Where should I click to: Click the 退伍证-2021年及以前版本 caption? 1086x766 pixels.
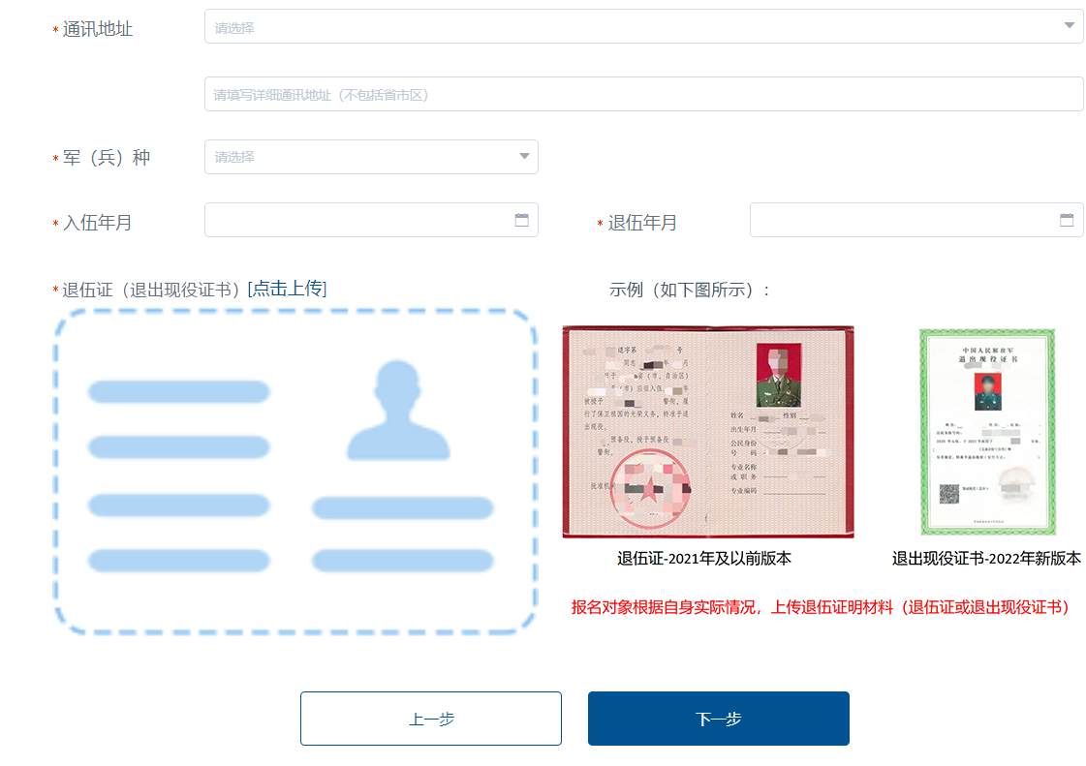coord(704,559)
